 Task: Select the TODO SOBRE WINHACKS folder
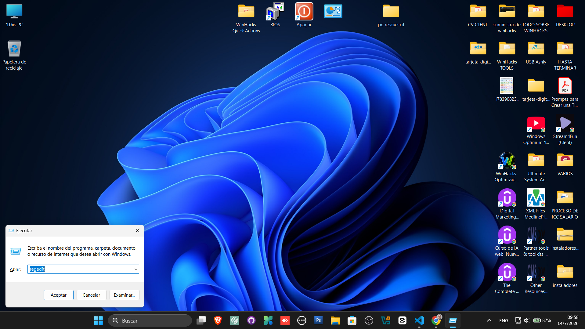coord(536,18)
